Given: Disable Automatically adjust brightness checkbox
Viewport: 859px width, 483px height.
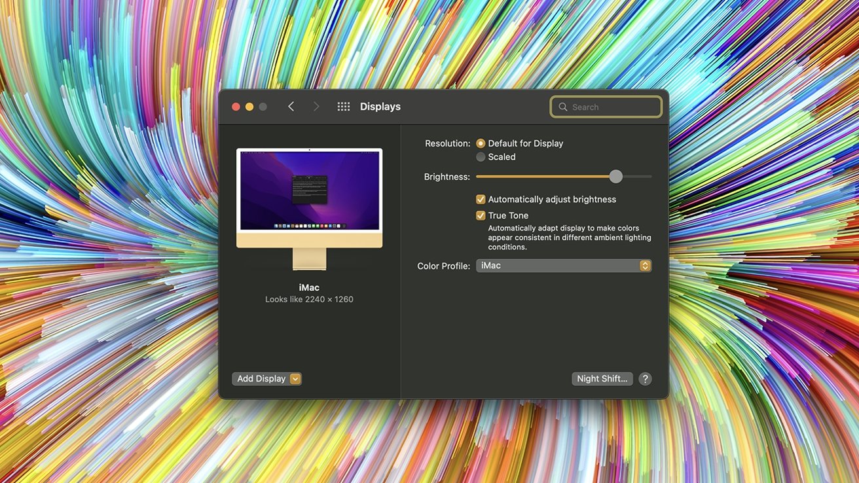Looking at the screenshot, I should (481, 200).
